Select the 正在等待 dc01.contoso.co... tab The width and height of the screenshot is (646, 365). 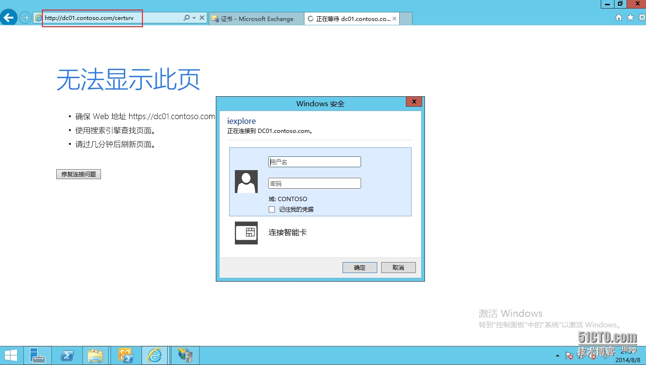(351, 19)
